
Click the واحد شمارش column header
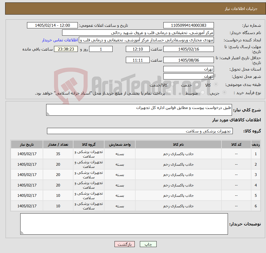point(120,145)
